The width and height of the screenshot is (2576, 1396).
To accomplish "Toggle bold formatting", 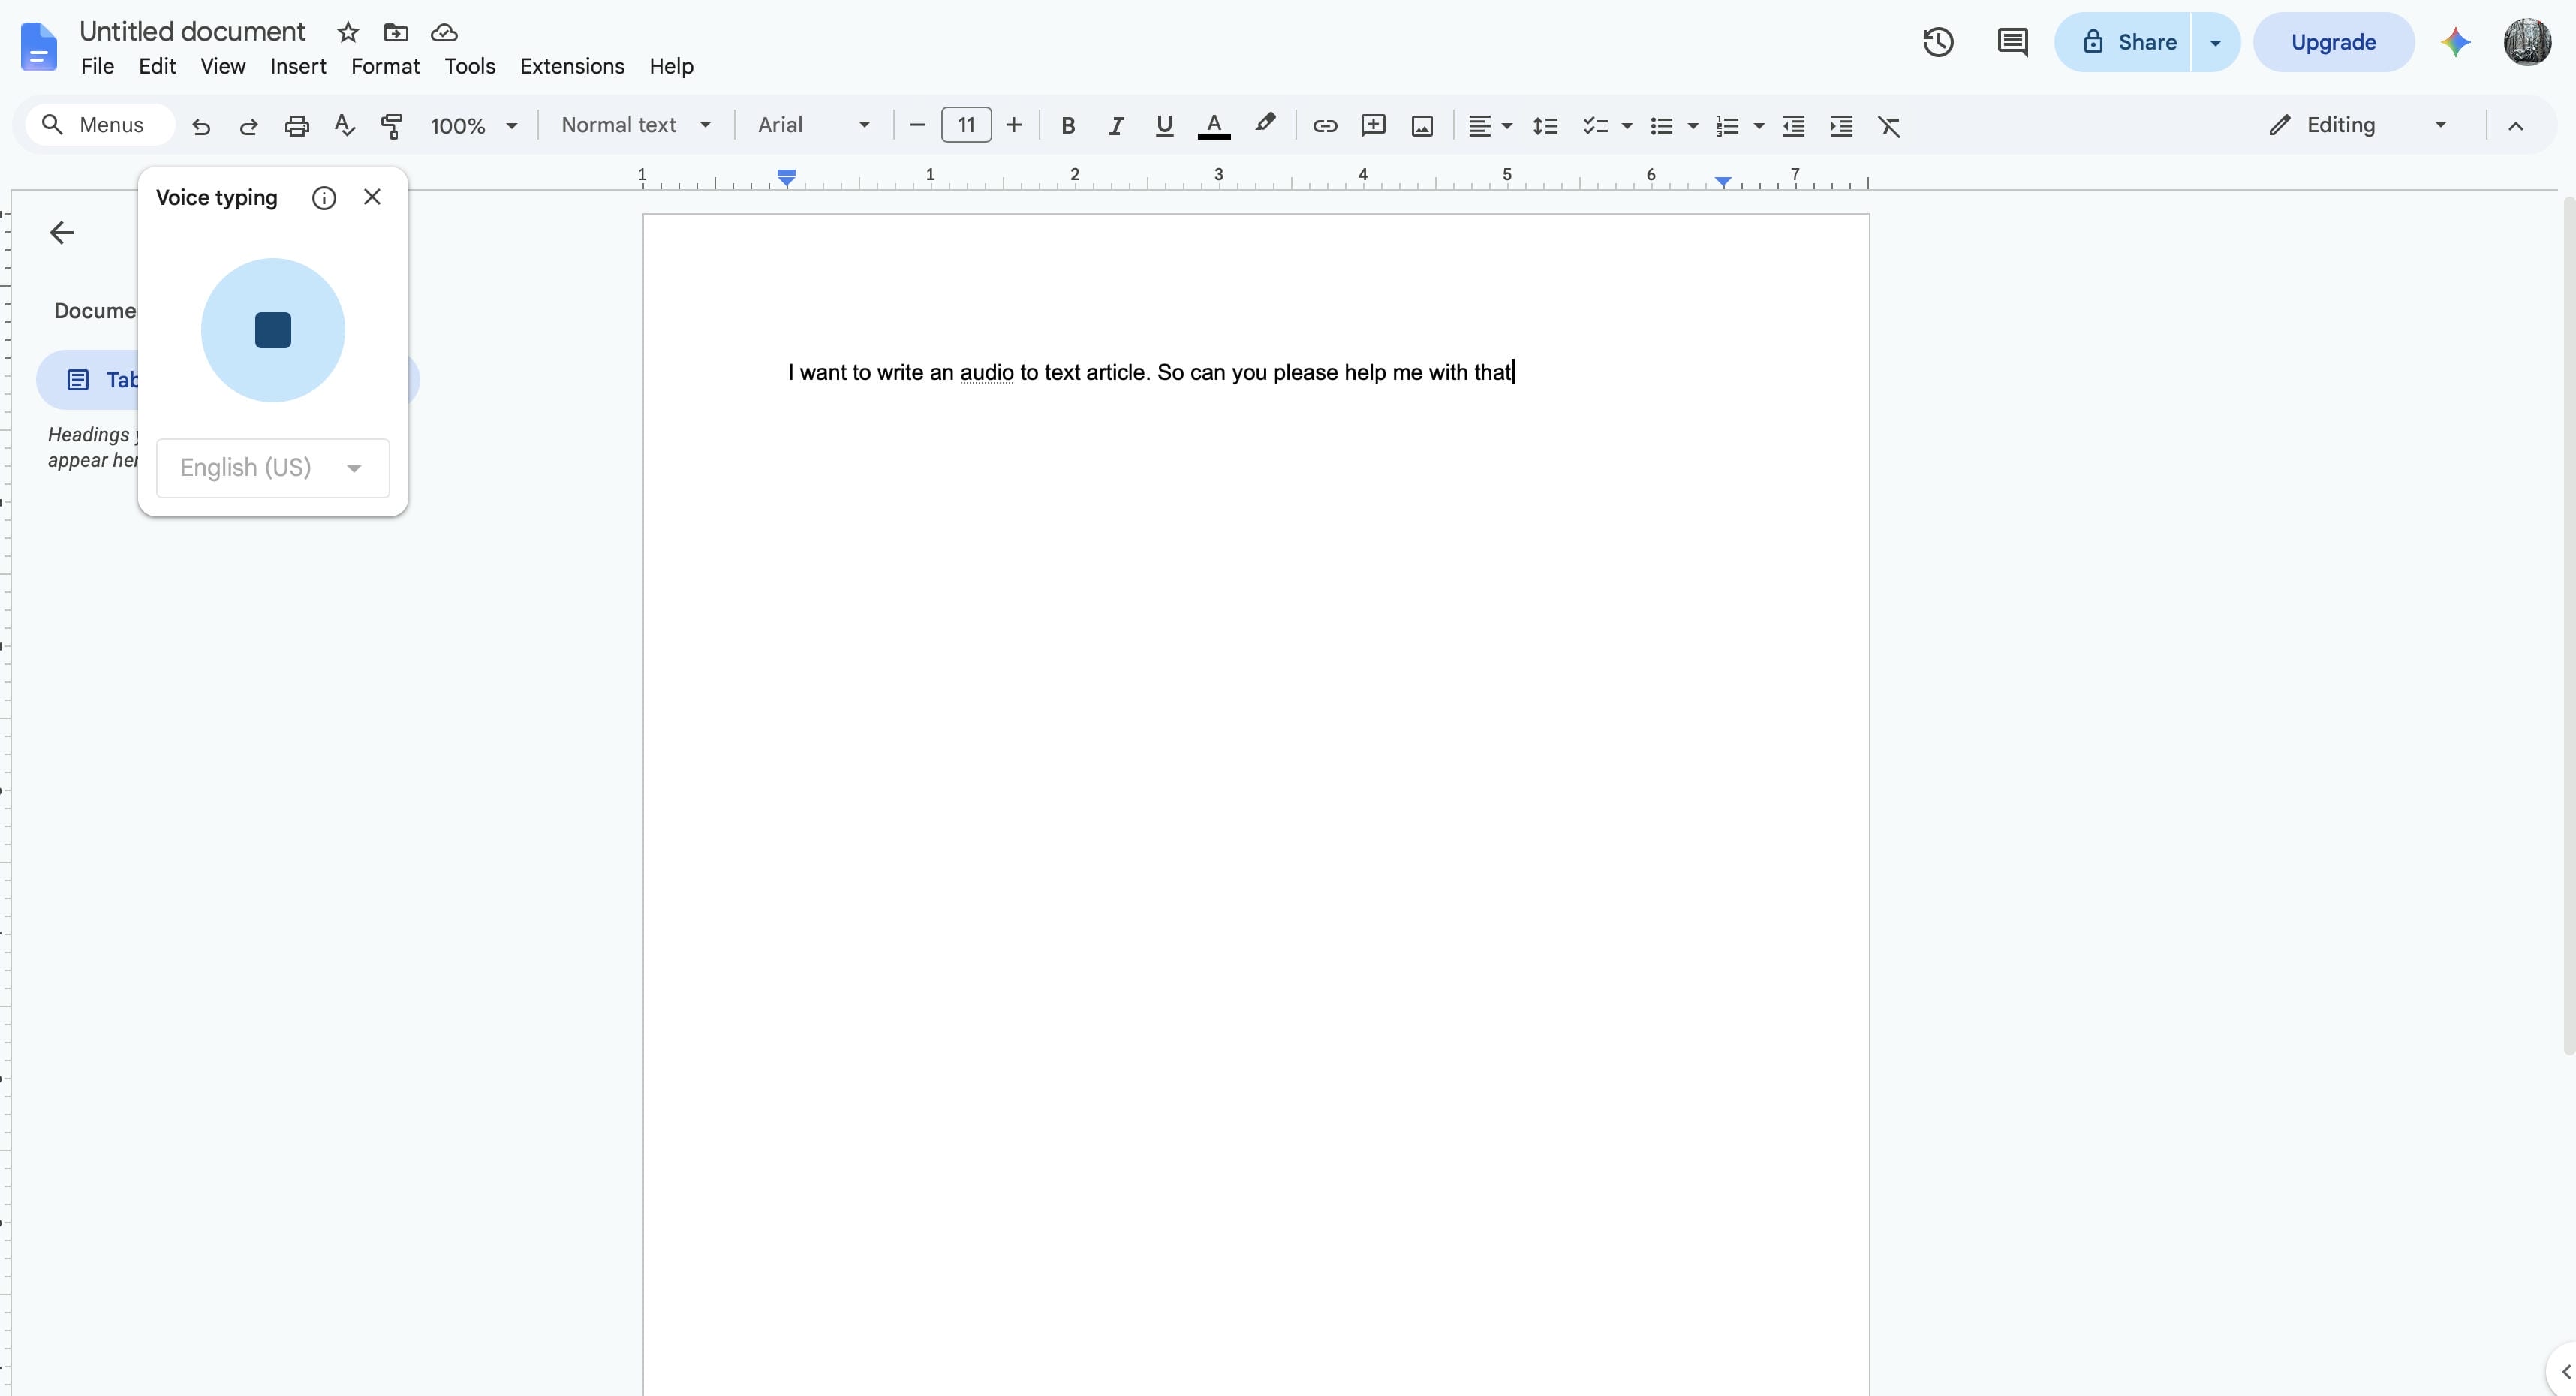I will (x=1068, y=126).
